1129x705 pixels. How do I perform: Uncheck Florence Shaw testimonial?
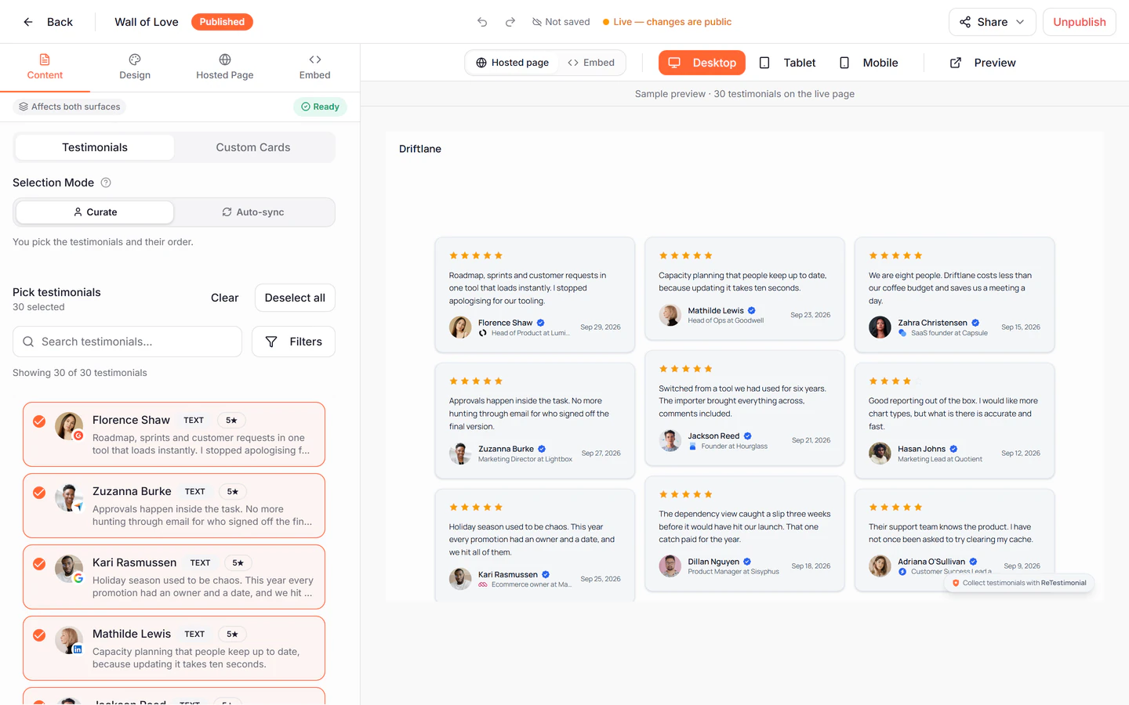(38, 421)
